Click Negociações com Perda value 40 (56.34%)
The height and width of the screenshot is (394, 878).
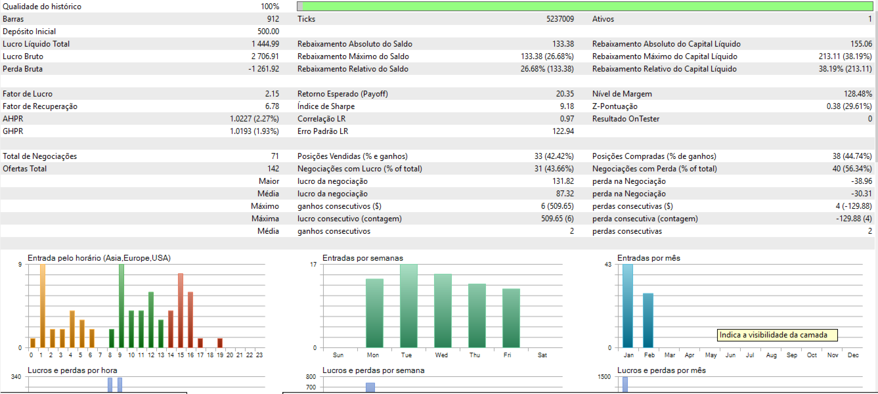click(x=852, y=169)
